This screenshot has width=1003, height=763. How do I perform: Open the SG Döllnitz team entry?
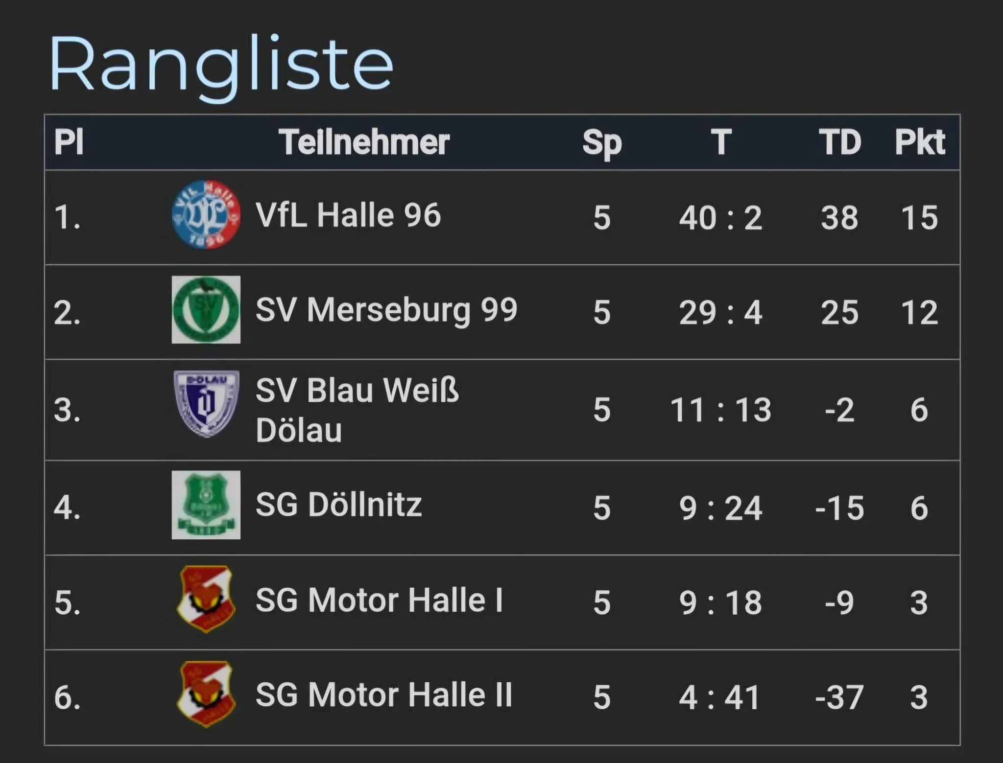point(338,505)
